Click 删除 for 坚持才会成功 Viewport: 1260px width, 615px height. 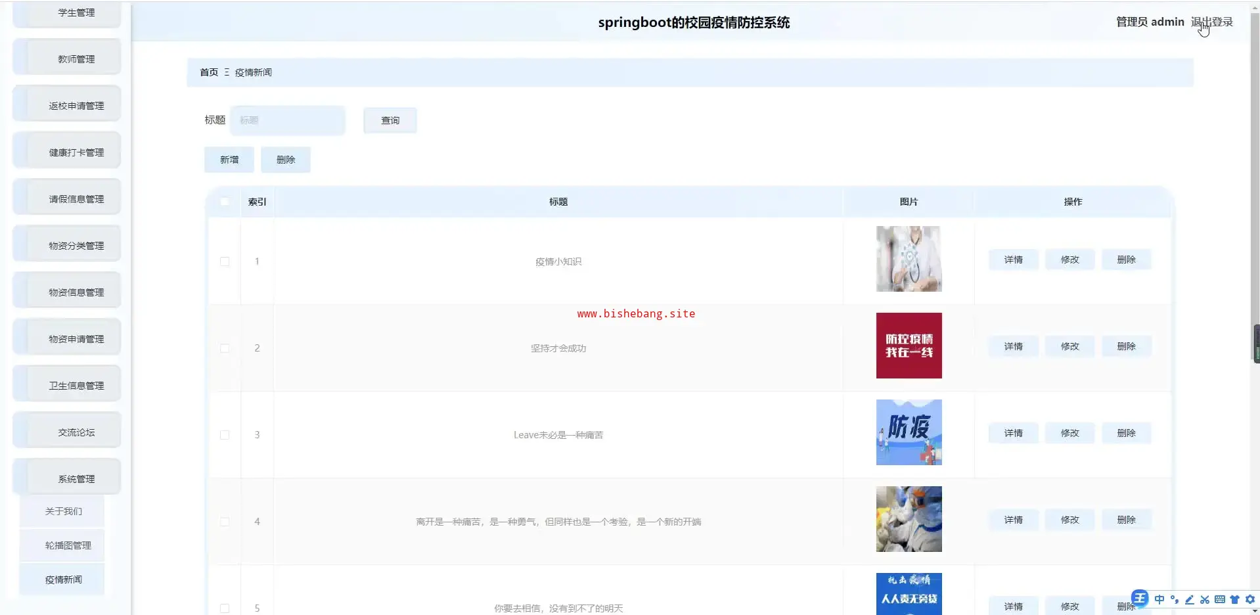pyautogui.click(x=1127, y=346)
